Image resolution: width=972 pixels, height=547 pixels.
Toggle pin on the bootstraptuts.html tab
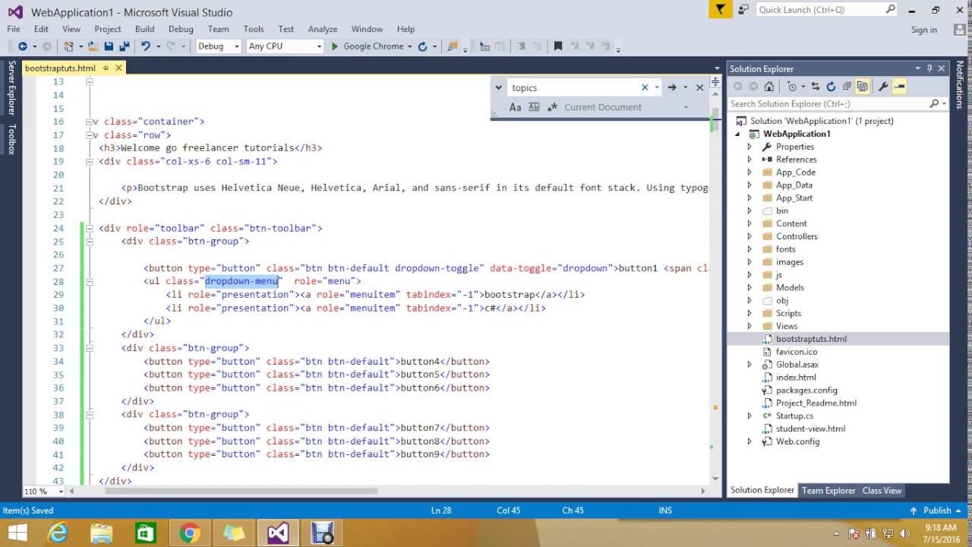click(x=106, y=68)
